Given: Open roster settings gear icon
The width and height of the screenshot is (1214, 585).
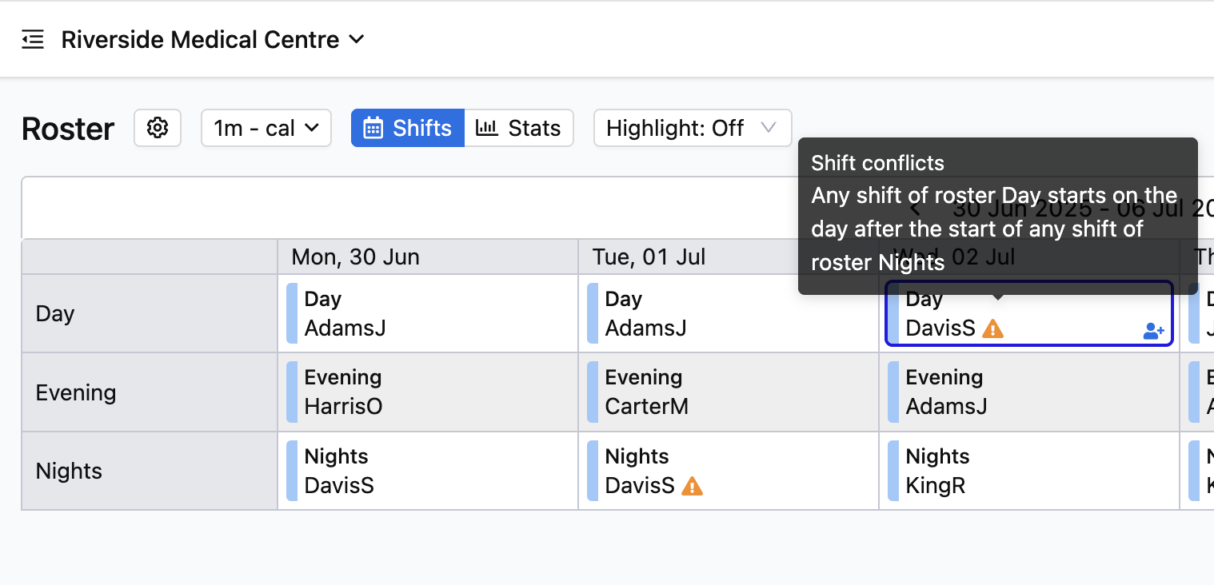Looking at the screenshot, I should [x=158, y=128].
